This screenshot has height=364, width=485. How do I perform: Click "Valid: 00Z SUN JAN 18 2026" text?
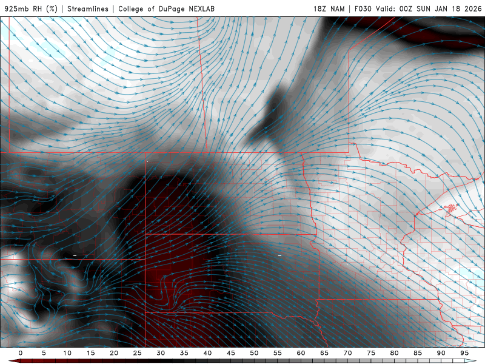coord(429,8)
